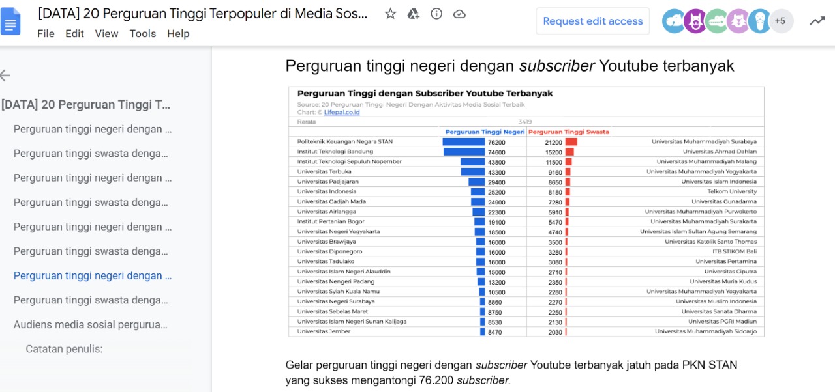Show the 5 additional anonymous viewers
The height and width of the screenshot is (392, 835).
point(780,21)
